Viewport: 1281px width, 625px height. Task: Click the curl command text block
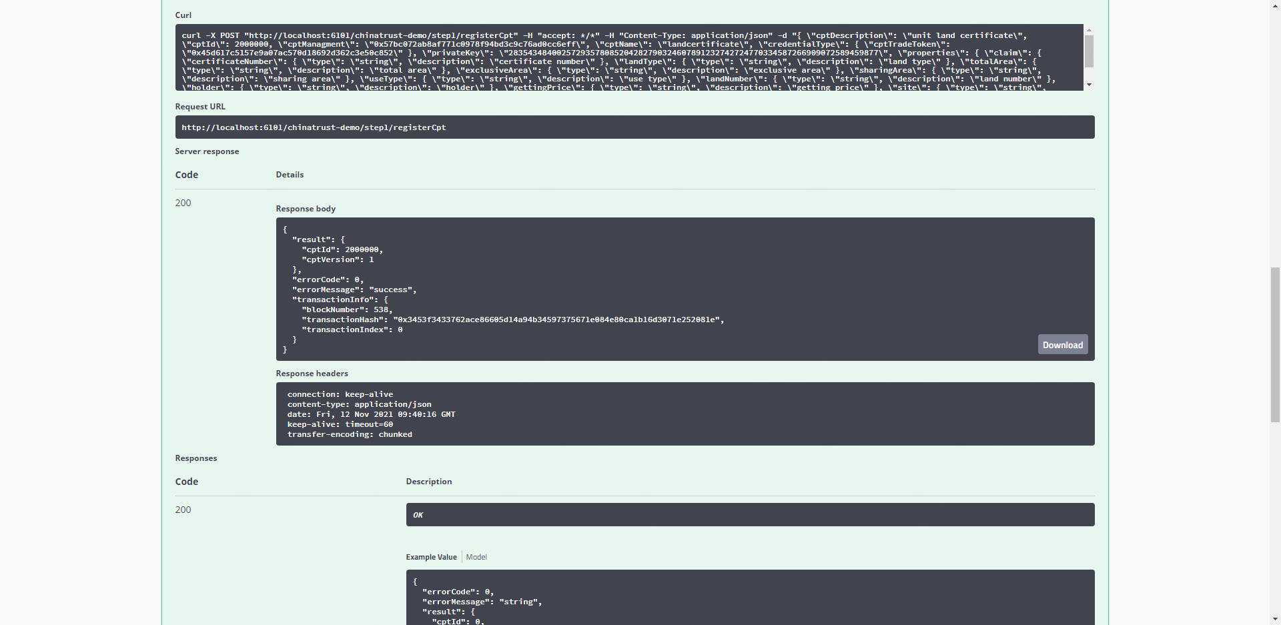(629, 57)
